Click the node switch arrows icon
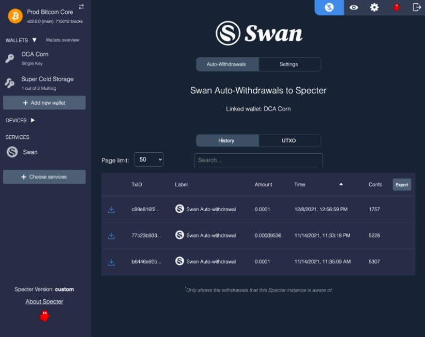The image size is (425, 337). click(x=81, y=7)
